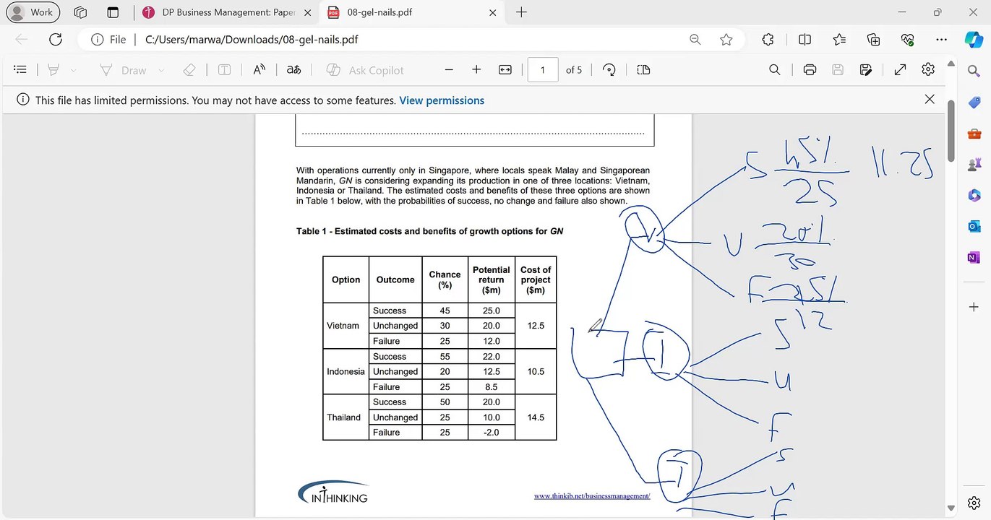Toggle fit to width
Viewport: 991px width, 520px height.
coord(505,70)
